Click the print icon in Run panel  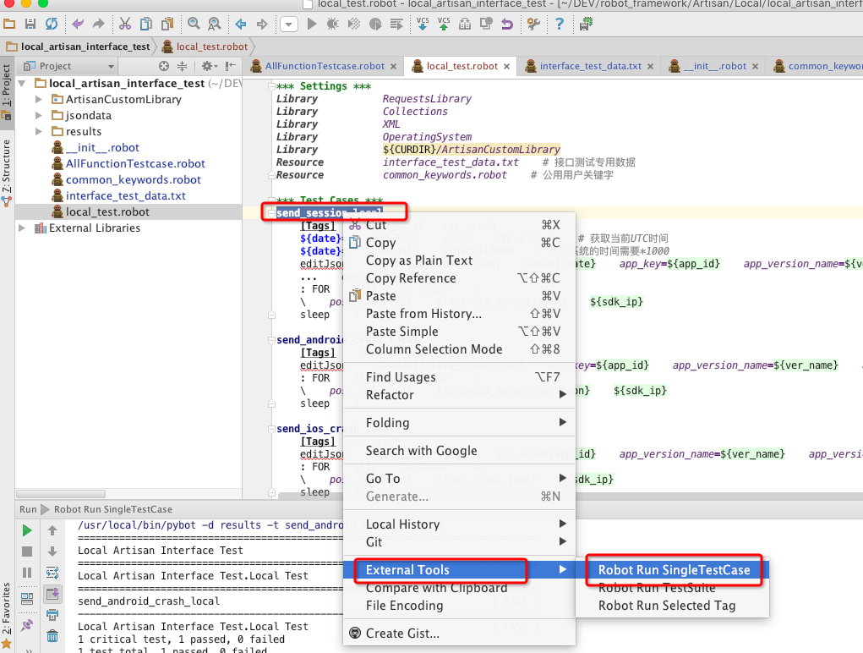click(x=52, y=615)
